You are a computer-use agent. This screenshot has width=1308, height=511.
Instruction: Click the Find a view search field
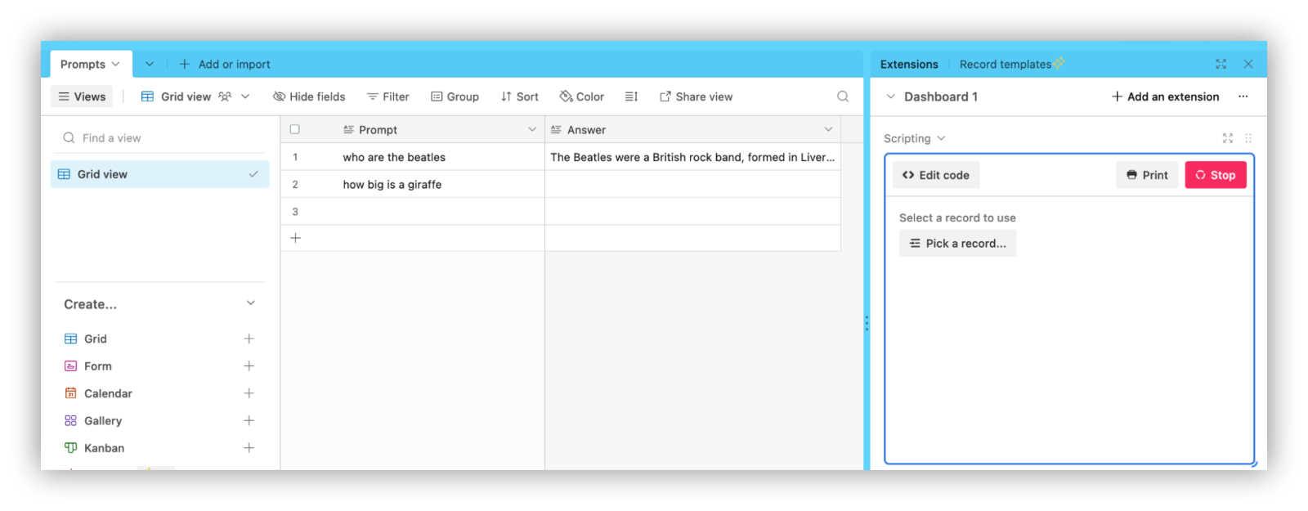(x=161, y=138)
